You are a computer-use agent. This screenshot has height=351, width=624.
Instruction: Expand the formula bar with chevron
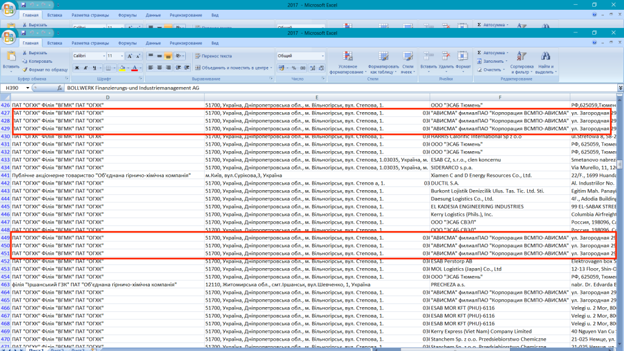(620, 88)
